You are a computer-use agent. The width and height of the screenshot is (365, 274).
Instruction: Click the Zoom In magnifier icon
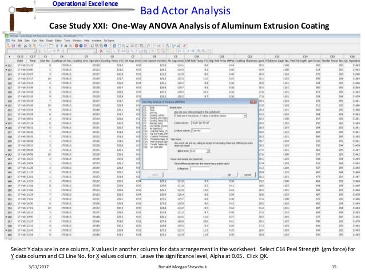pyautogui.click(x=199, y=51)
